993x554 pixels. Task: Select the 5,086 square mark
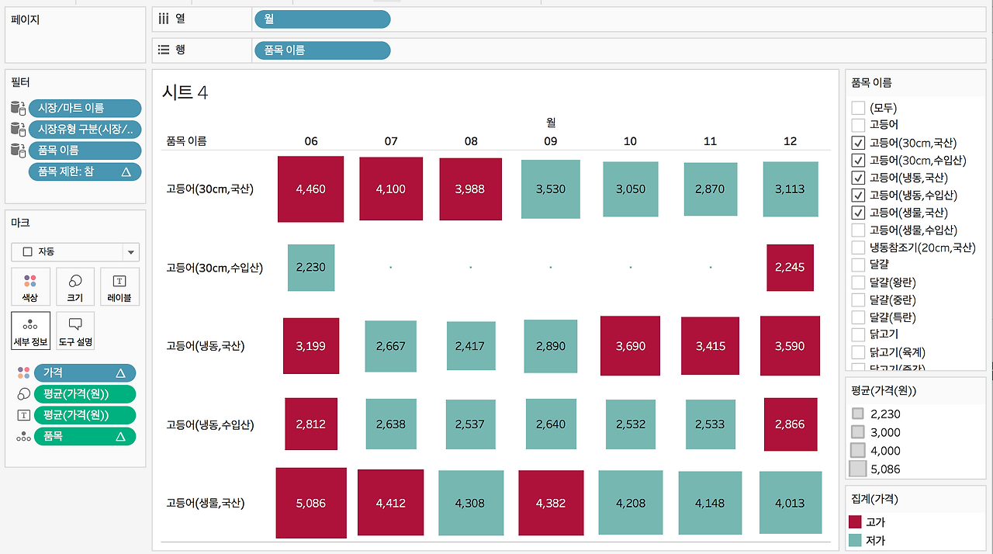point(311,503)
